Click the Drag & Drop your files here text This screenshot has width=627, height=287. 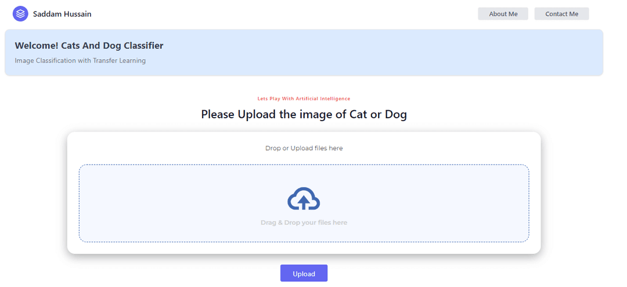304,222
